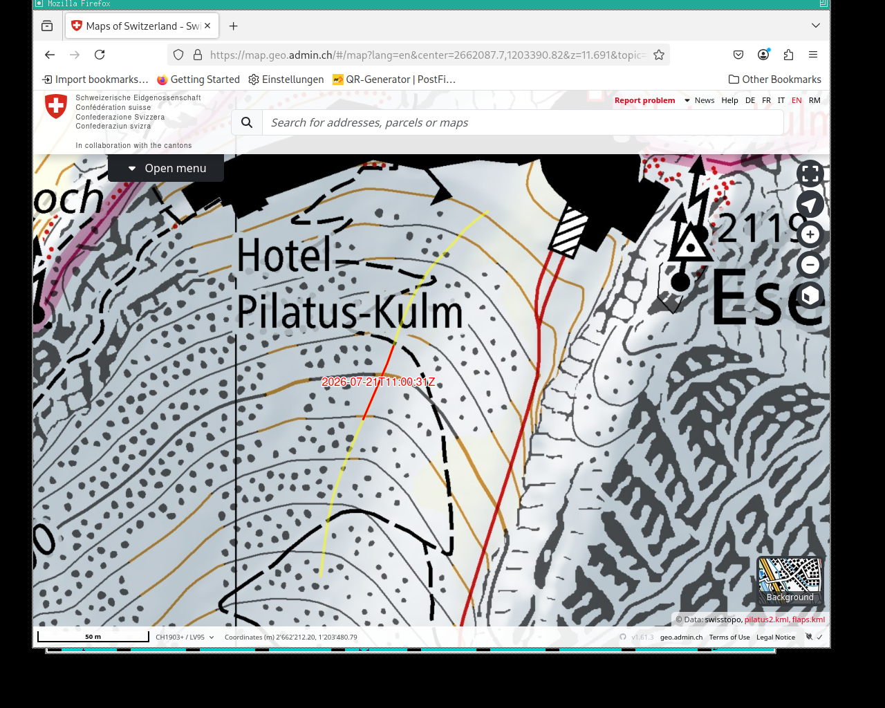Activate geolocation arrow button
885x708 pixels.
point(810,205)
